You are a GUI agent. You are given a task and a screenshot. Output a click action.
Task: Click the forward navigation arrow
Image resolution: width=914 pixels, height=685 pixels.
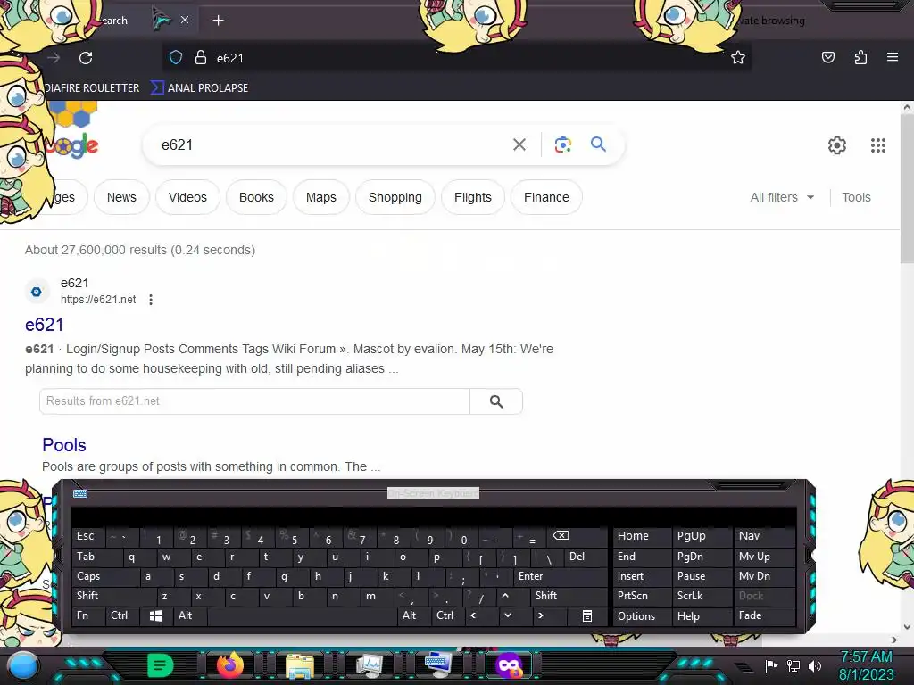coord(54,58)
